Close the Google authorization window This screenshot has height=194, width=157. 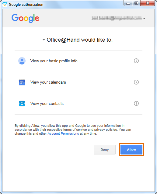click(x=148, y=3)
